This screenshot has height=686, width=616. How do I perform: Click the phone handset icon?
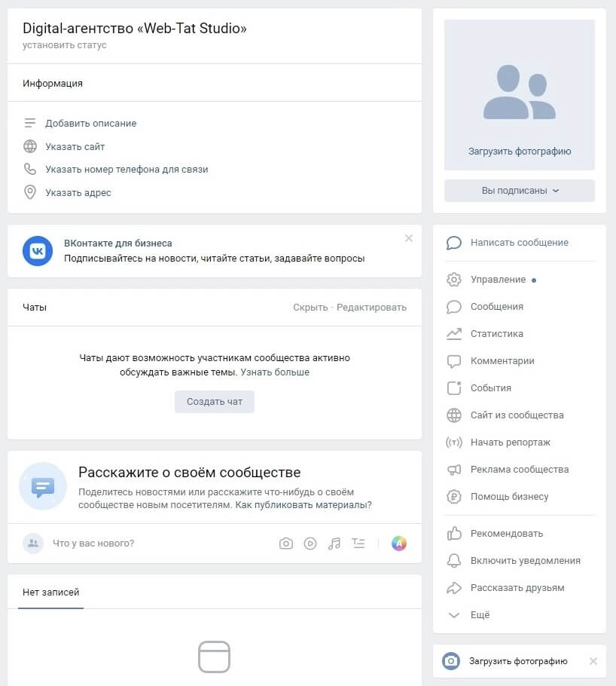pos(29,170)
